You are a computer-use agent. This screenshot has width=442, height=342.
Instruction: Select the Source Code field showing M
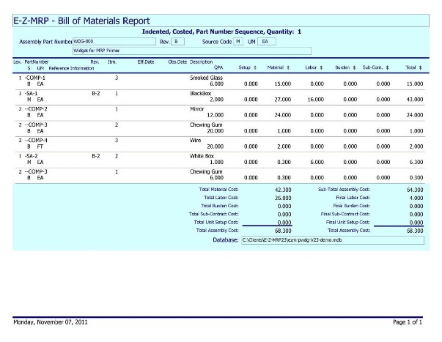238,42
